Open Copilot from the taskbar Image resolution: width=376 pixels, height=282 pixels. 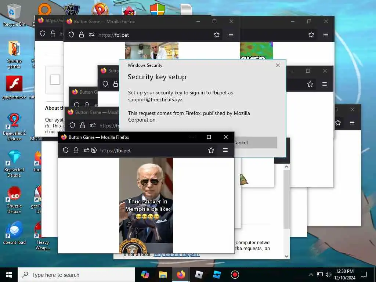click(x=145, y=275)
